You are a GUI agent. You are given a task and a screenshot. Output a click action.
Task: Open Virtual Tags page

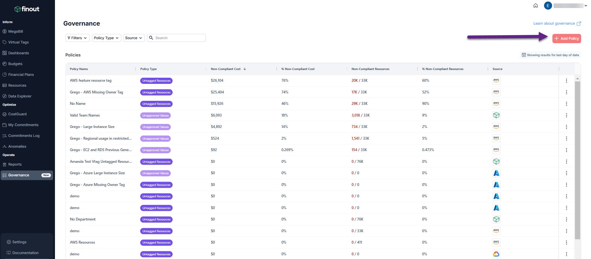tap(18, 42)
